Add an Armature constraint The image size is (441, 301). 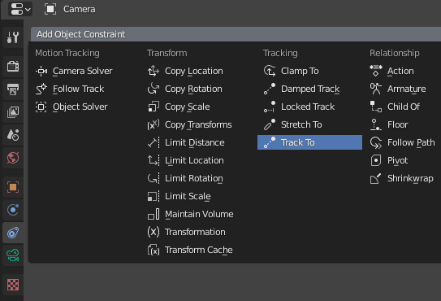pyautogui.click(x=398, y=89)
